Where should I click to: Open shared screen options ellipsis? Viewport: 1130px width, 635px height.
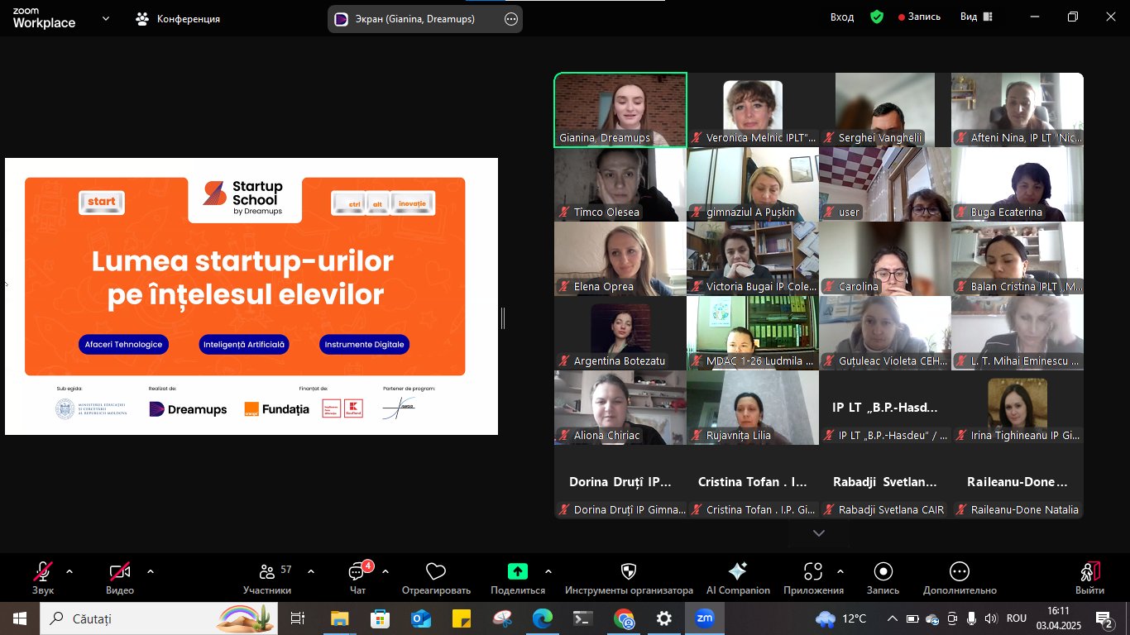(511, 19)
